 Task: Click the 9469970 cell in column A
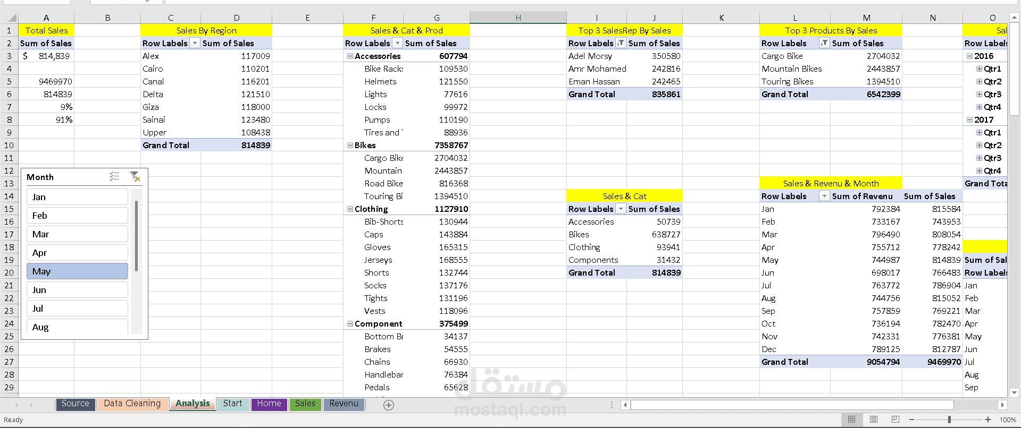(46, 81)
